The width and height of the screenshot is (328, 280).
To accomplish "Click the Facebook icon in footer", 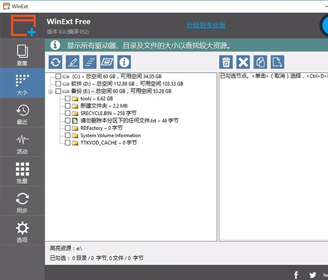I will (x=296, y=275).
